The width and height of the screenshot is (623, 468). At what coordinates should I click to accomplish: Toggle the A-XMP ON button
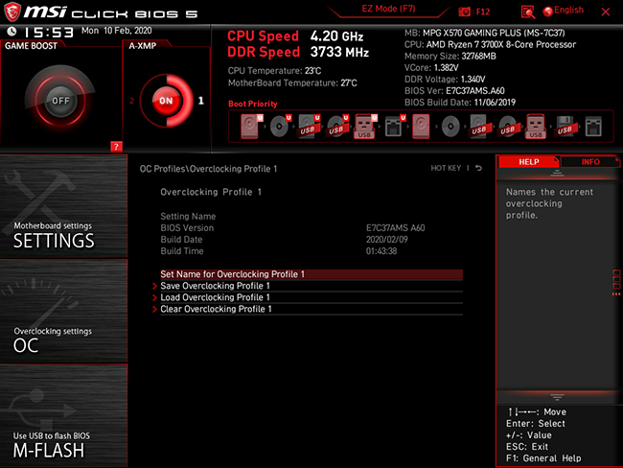coord(166,101)
